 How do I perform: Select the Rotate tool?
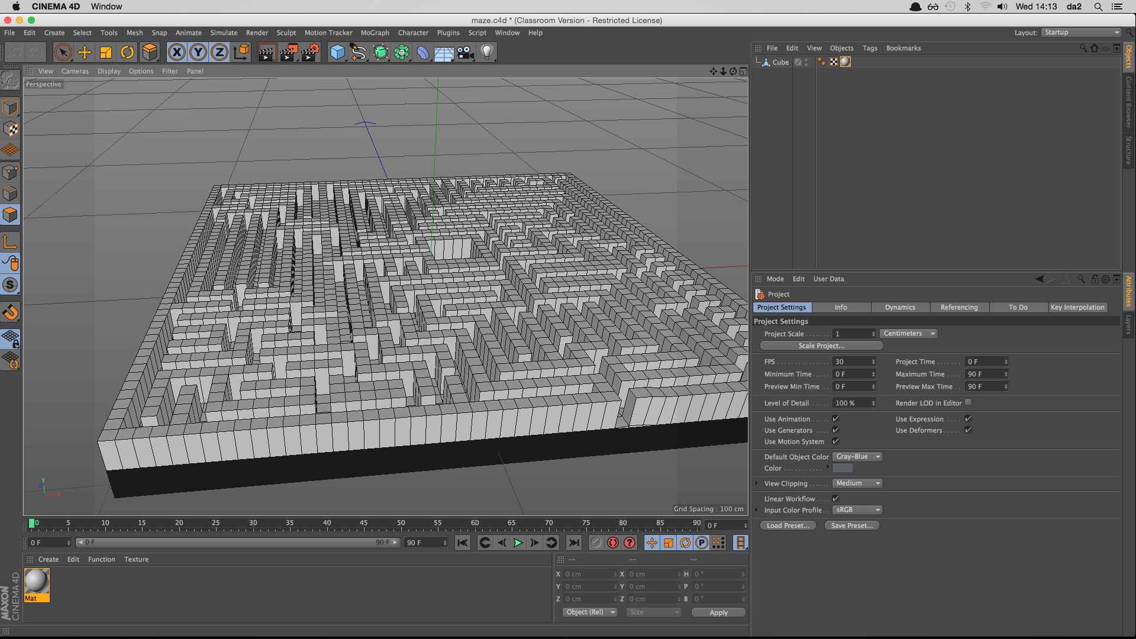[x=127, y=53]
